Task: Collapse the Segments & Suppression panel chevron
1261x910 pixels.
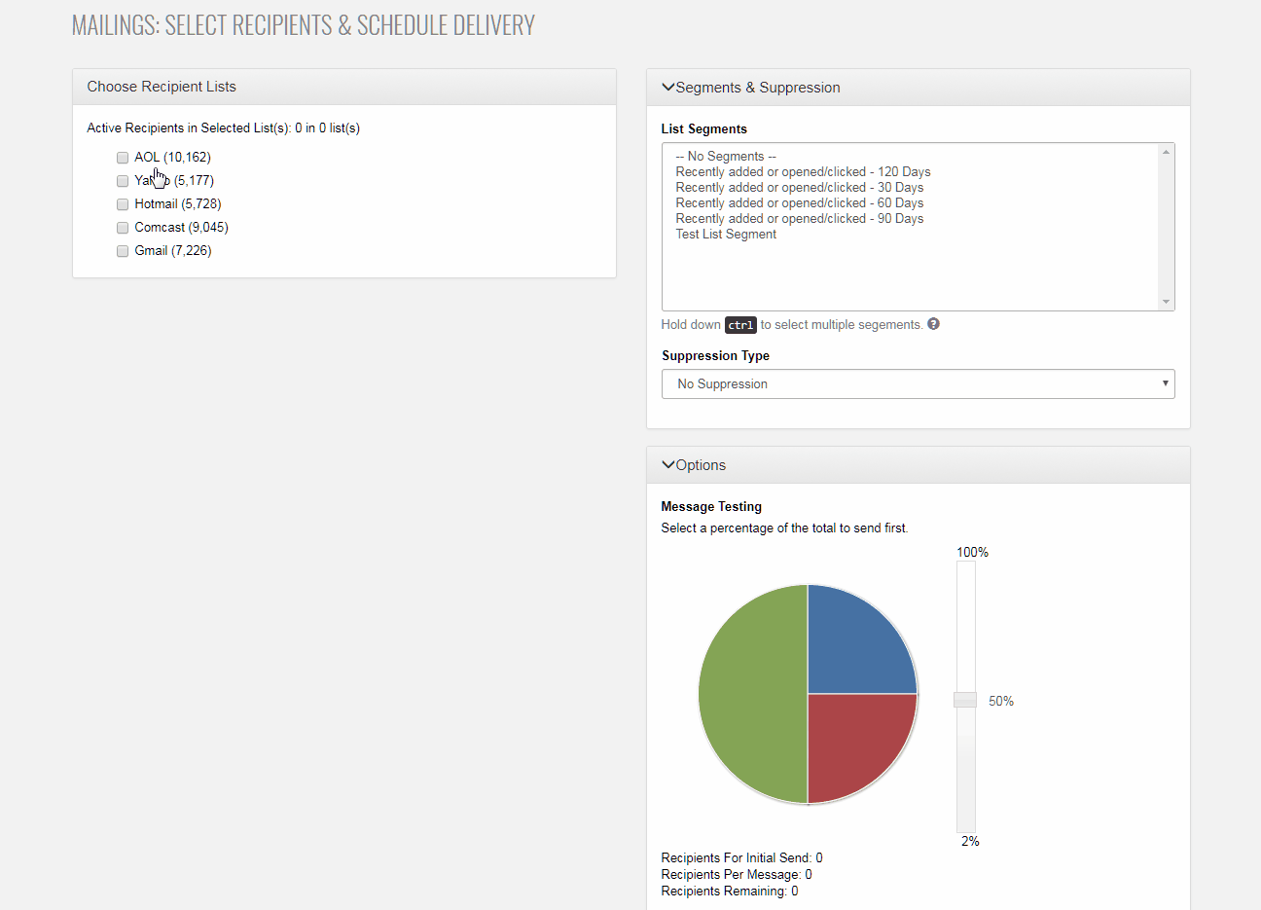Action: point(668,87)
